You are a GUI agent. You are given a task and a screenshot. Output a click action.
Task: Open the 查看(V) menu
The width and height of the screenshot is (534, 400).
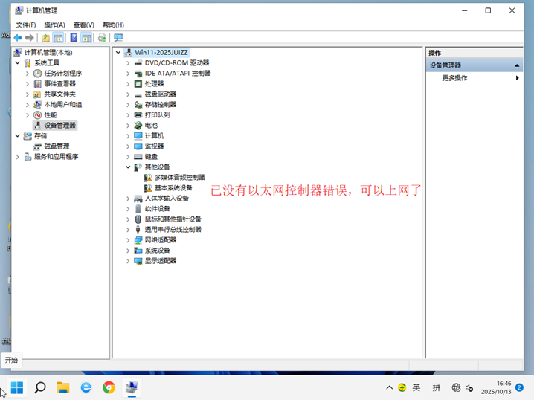tap(83, 25)
